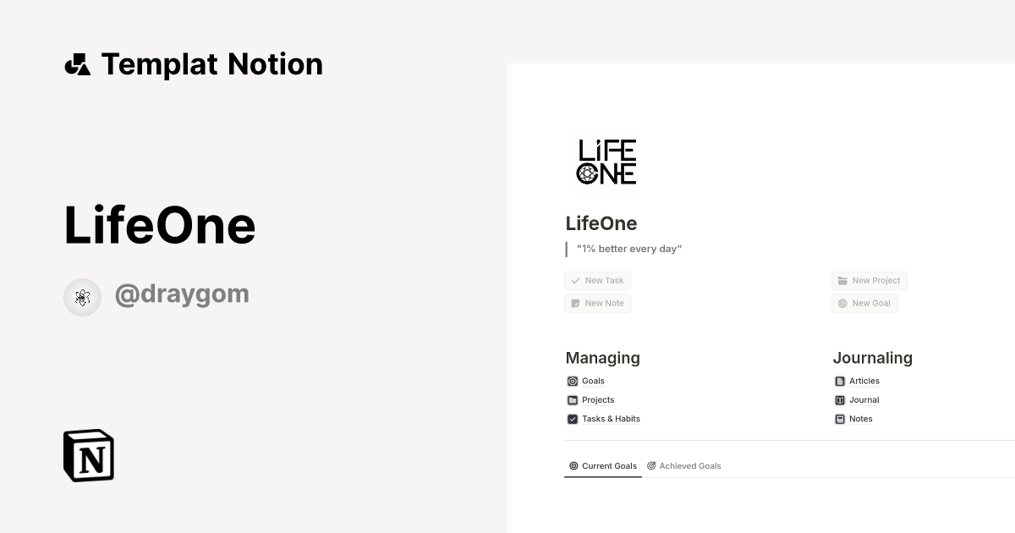The width and height of the screenshot is (1015, 533).
Task: Click the New Note button
Action: 597,303
